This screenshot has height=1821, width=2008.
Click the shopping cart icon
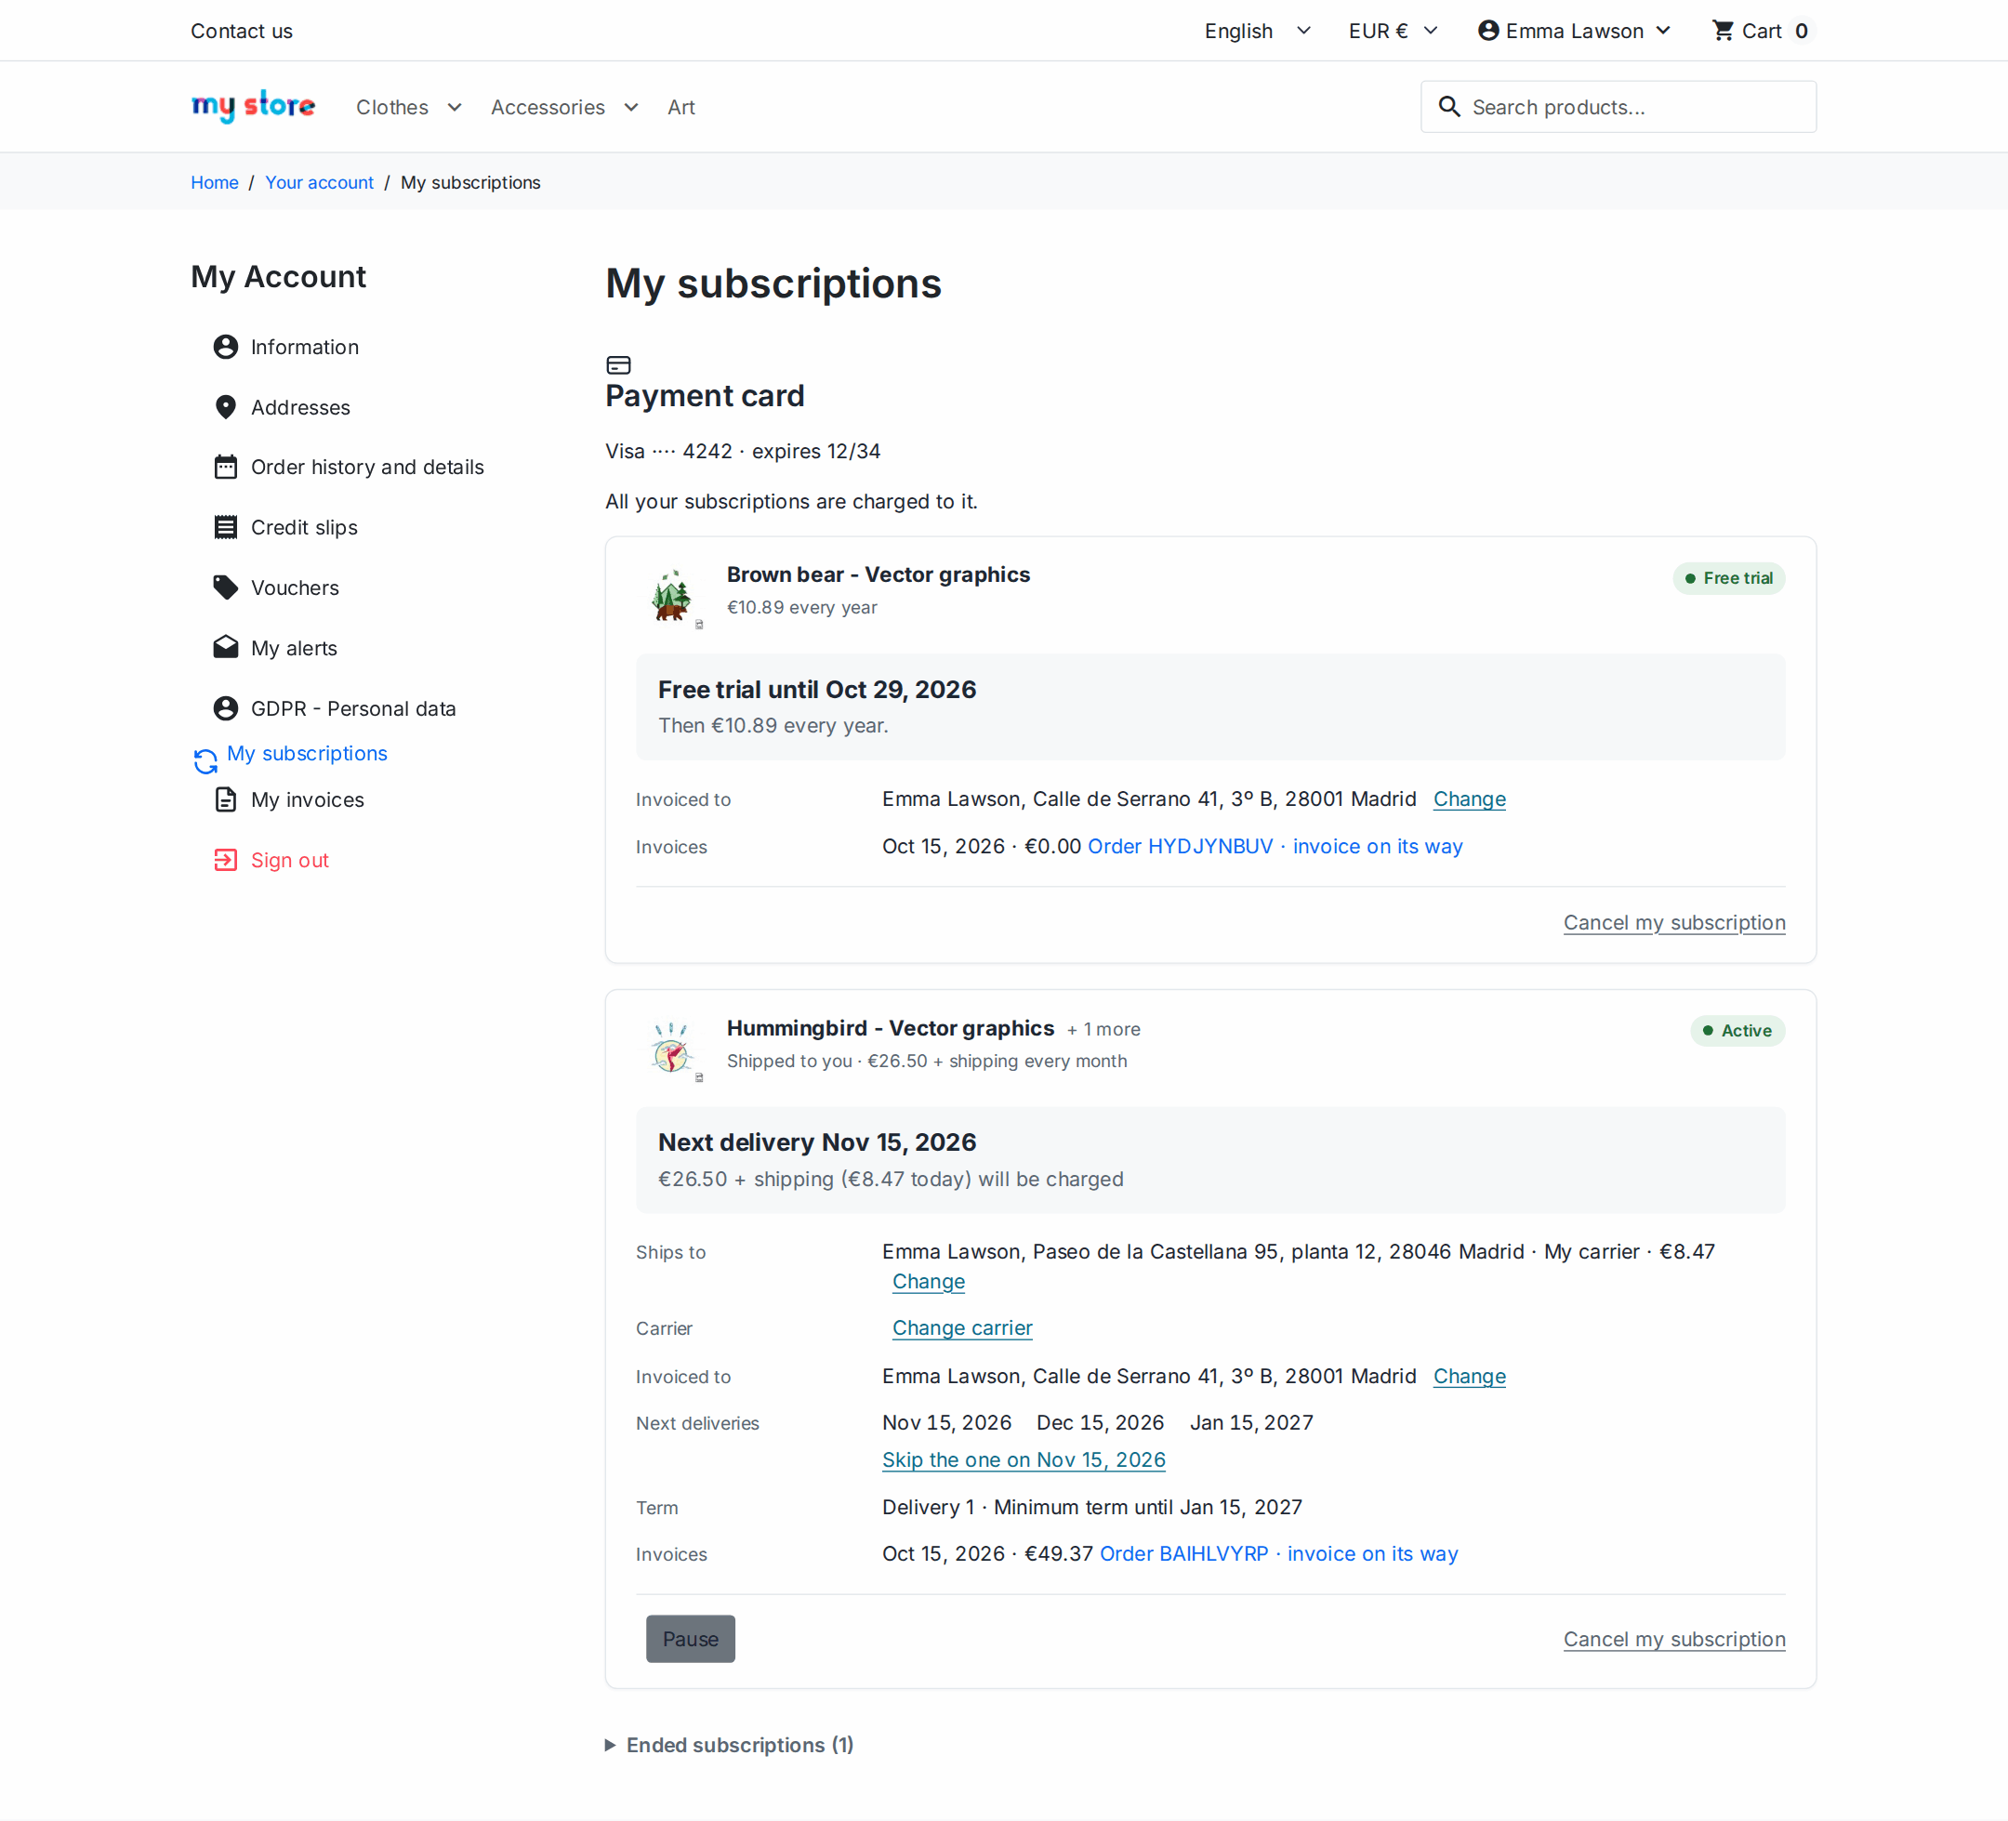[1722, 31]
